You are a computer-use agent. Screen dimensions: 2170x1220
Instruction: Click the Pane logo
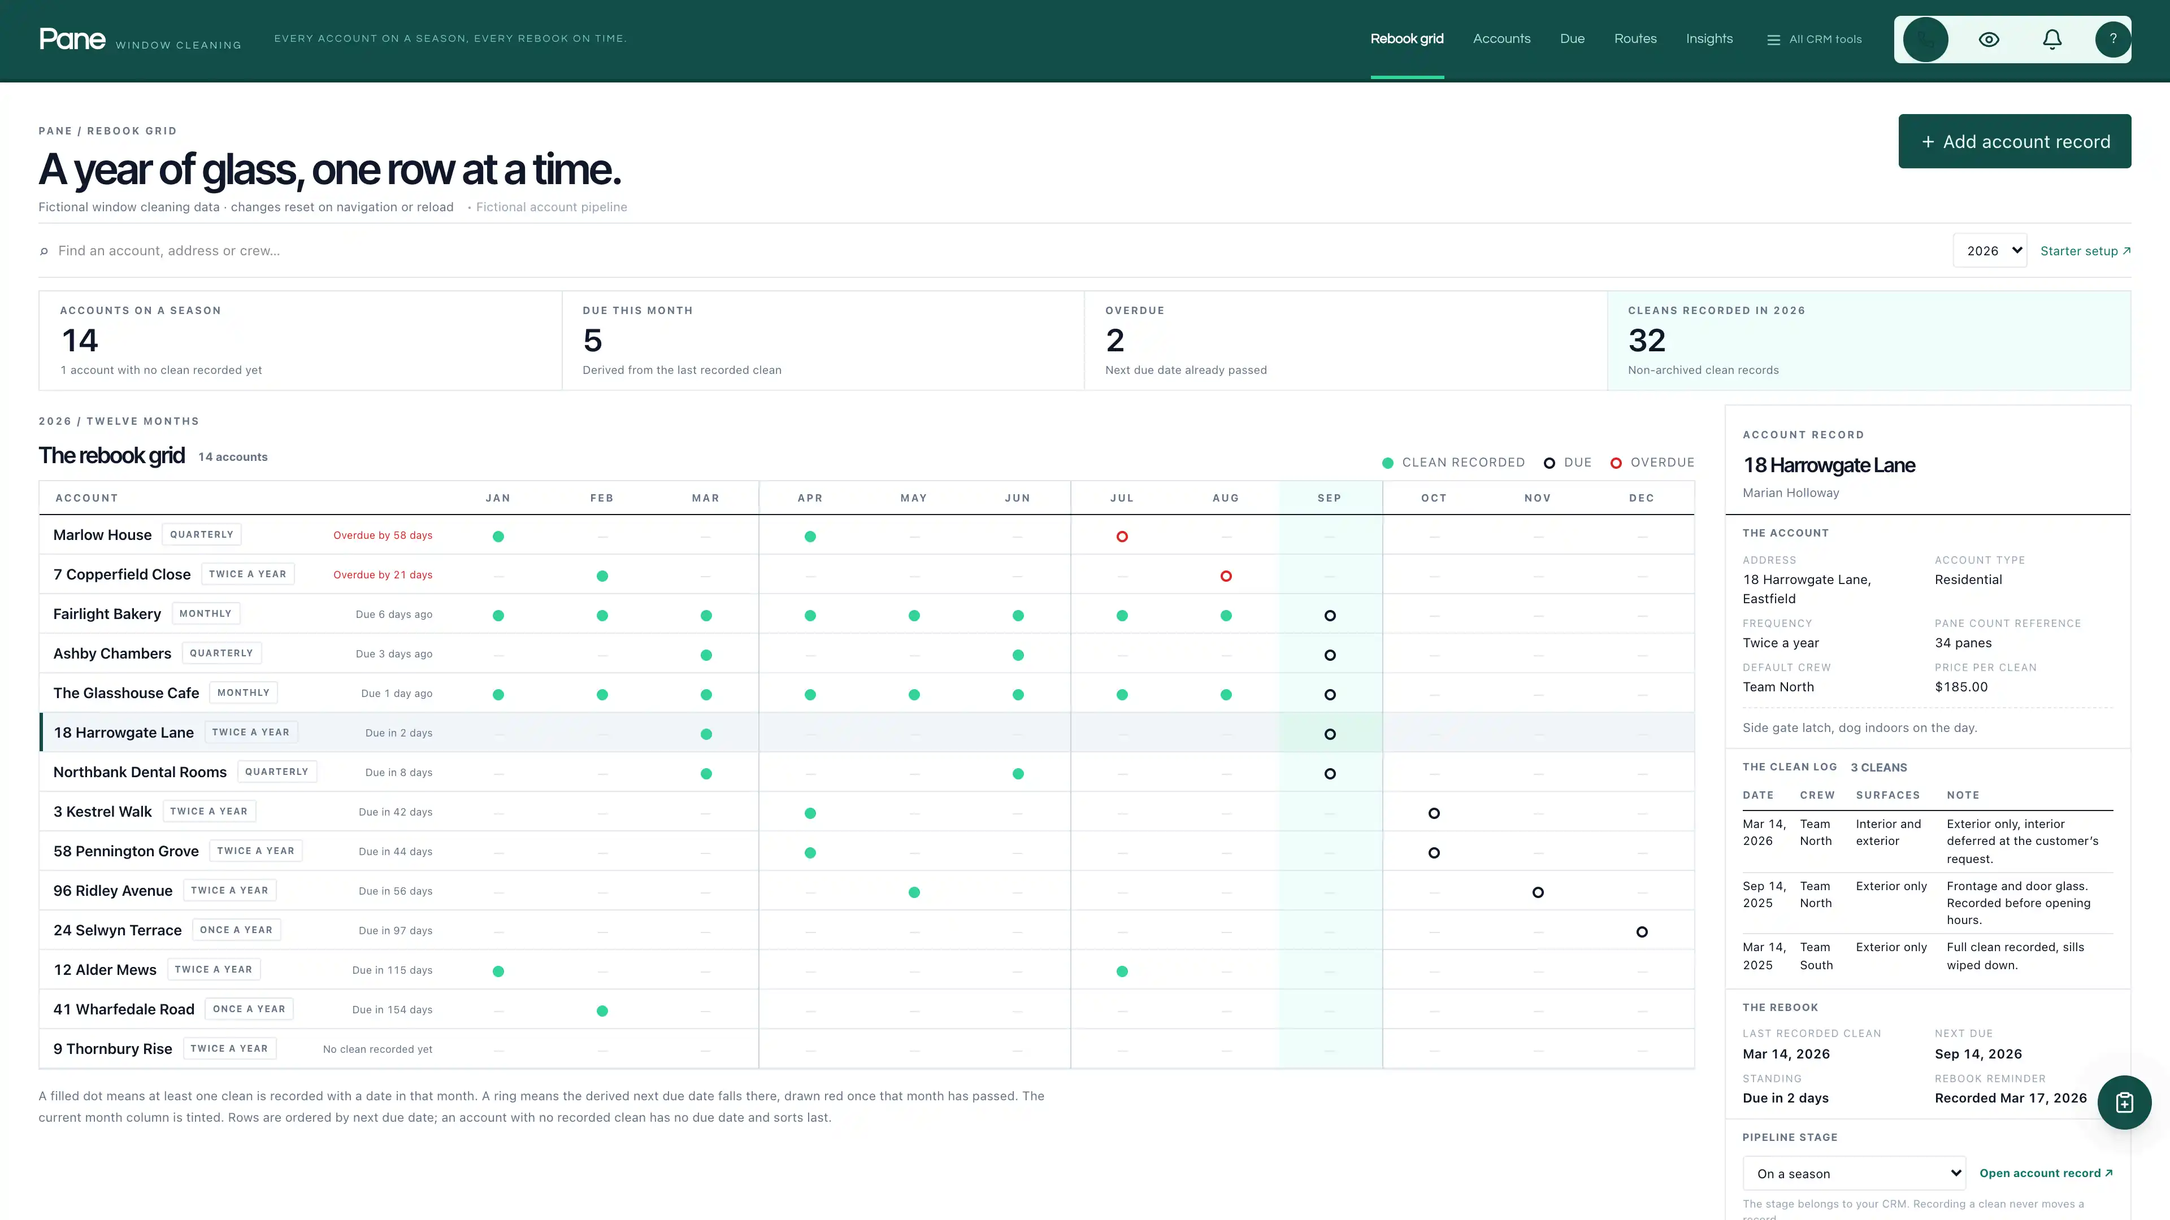point(72,39)
